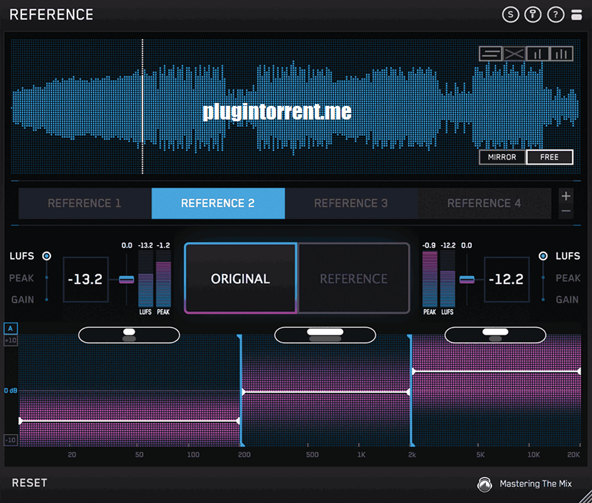The width and height of the screenshot is (592, 503).
Task: Switch to REFERENCE 2 tab
Action: tap(218, 204)
